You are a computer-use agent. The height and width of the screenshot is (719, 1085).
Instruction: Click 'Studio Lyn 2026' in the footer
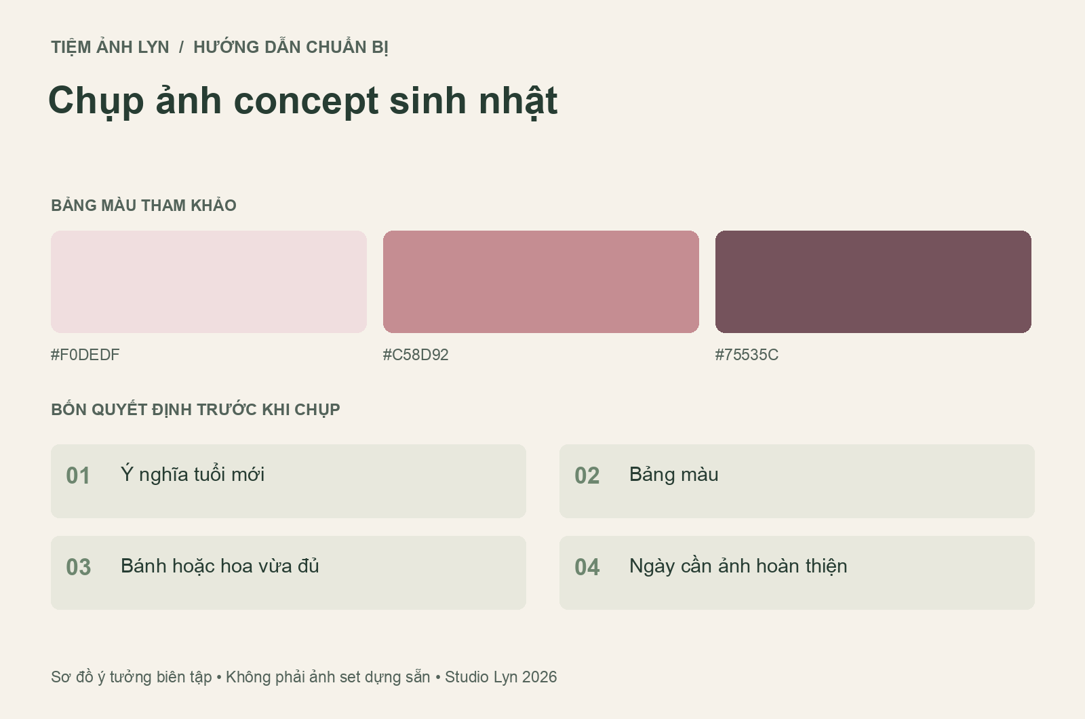pyautogui.click(x=501, y=677)
